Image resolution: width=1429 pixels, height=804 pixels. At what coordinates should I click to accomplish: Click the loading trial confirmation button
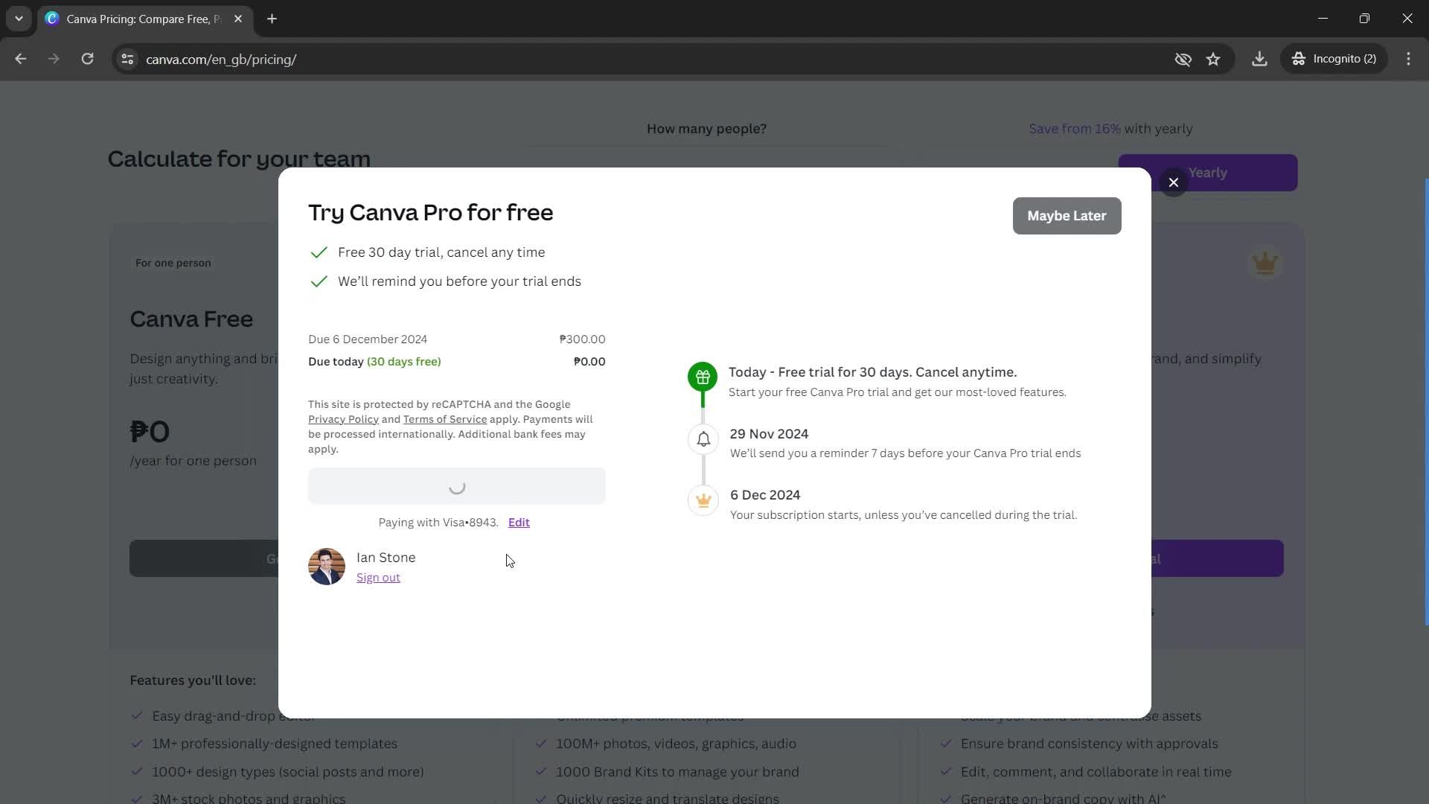pos(457,486)
